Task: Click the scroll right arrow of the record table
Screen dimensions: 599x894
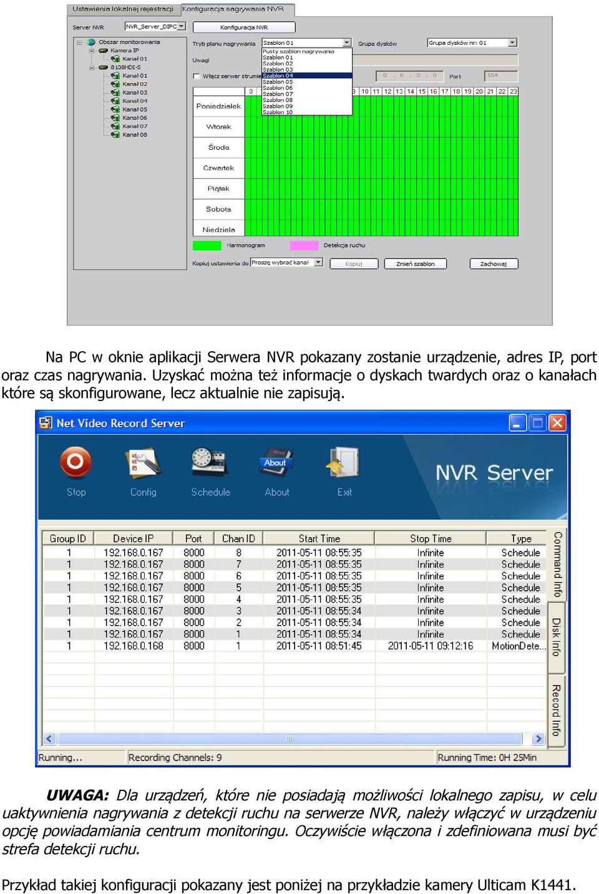Action: point(538,739)
